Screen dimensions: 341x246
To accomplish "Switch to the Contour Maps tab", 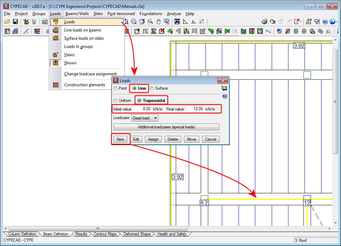I will [x=105, y=234].
